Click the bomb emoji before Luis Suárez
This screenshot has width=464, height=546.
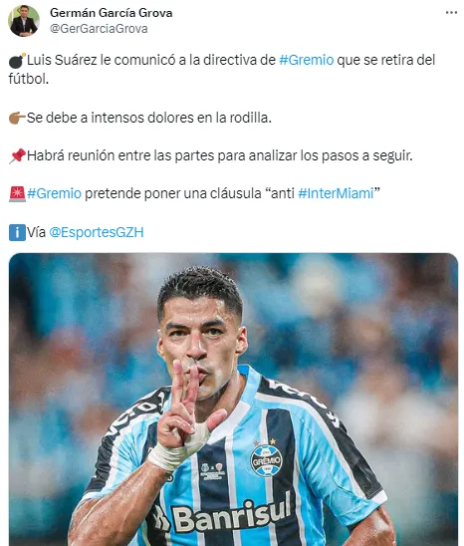tap(17, 60)
